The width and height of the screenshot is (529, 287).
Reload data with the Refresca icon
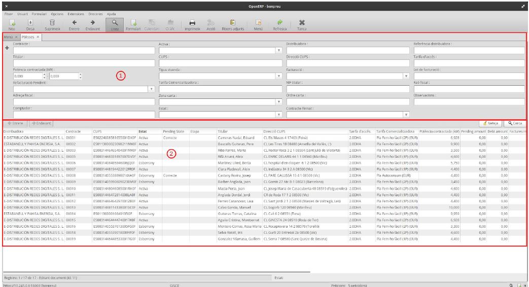click(279, 23)
